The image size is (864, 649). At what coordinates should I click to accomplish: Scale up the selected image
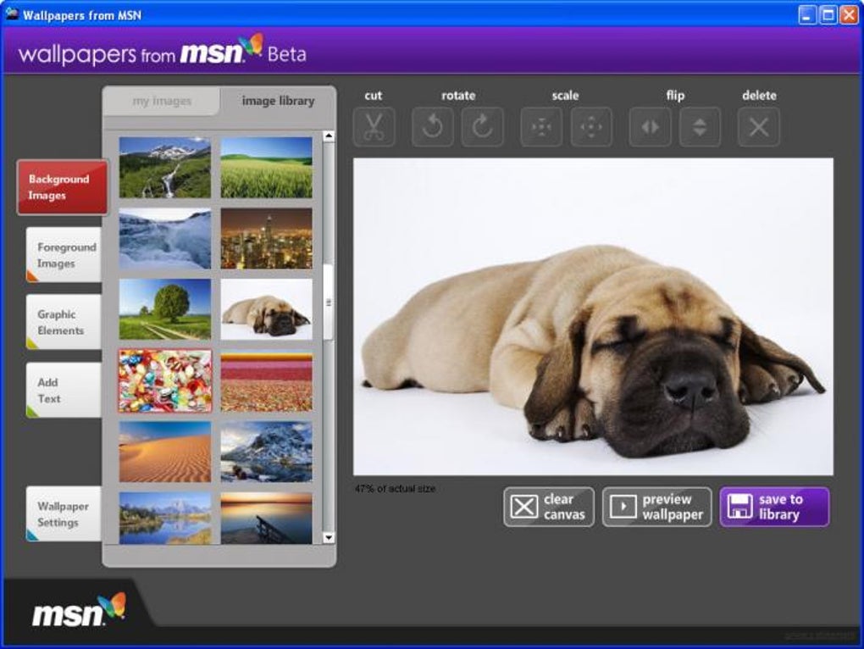point(591,127)
